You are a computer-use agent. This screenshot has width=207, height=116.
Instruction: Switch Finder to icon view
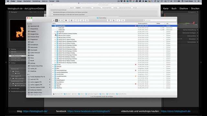[54, 20]
